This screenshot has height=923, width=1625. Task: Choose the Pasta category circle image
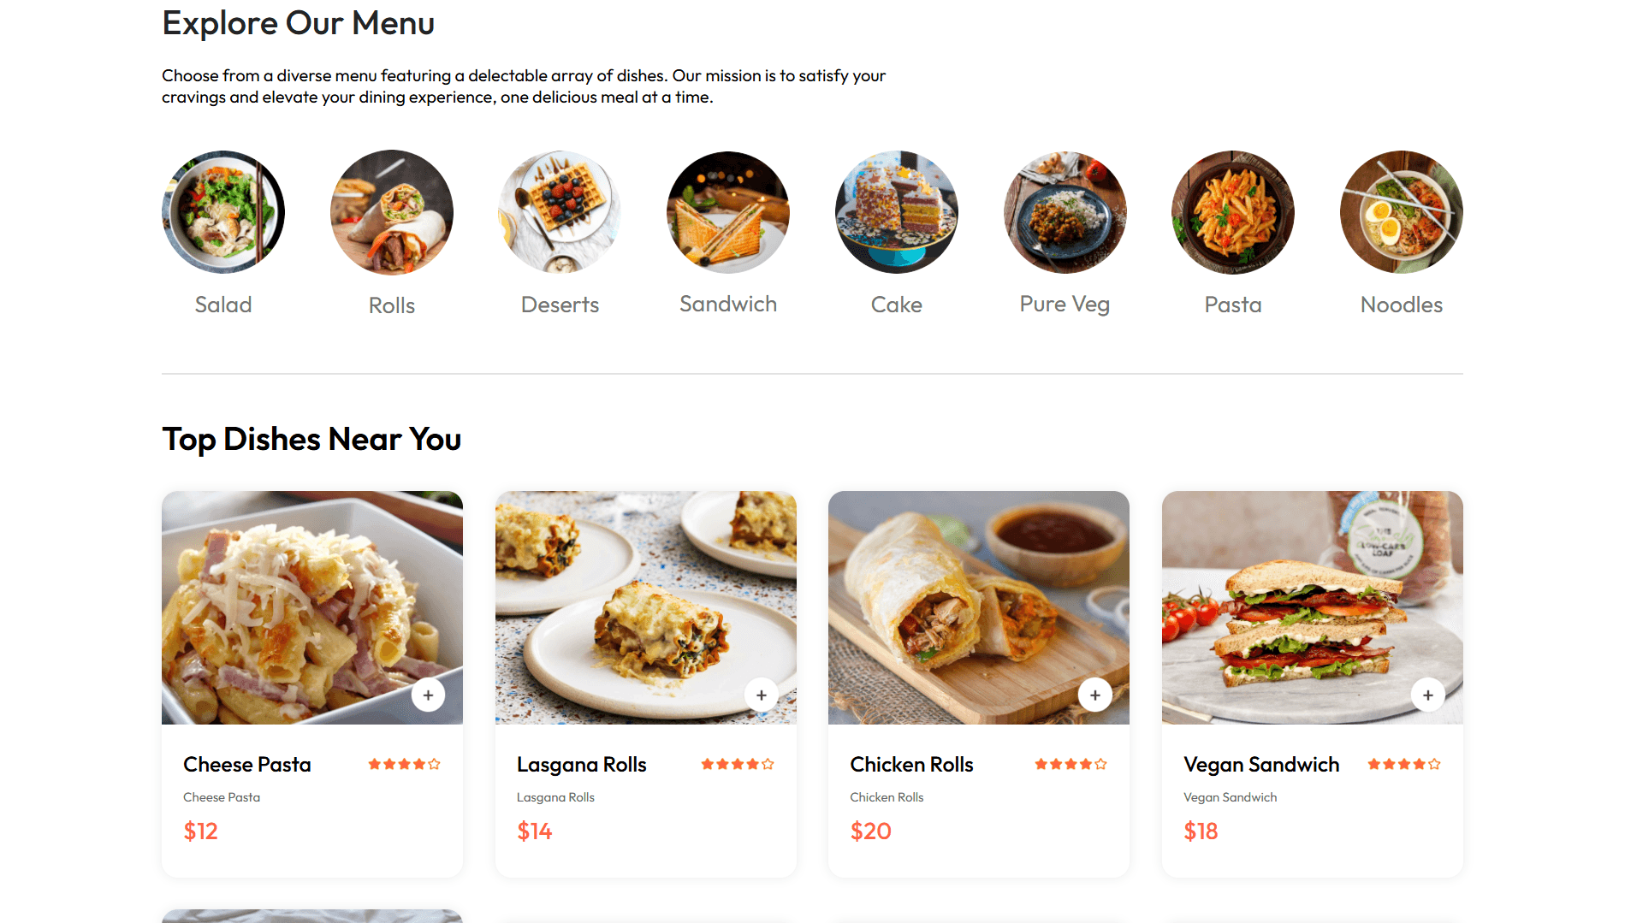click(x=1233, y=212)
